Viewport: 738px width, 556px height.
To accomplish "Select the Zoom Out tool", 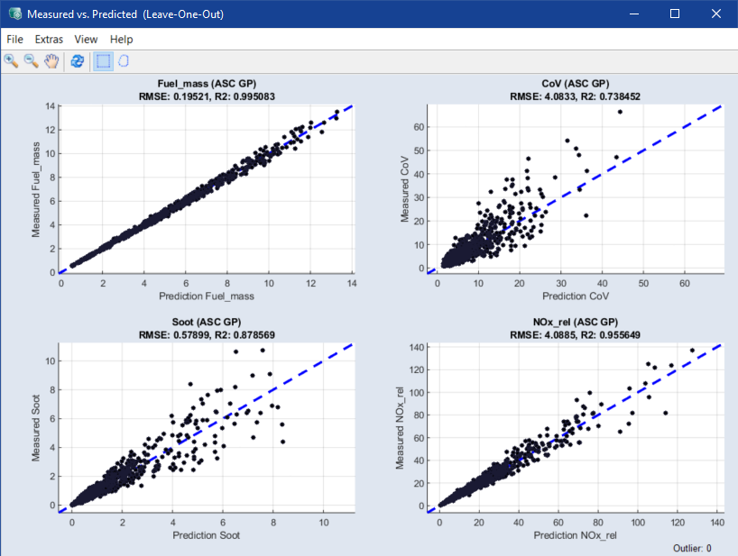I will coord(31,61).
